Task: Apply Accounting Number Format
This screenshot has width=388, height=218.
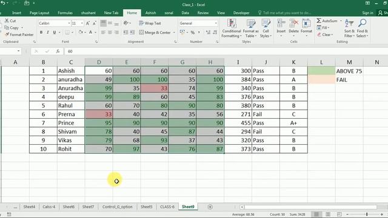Action: pos(182,32)
